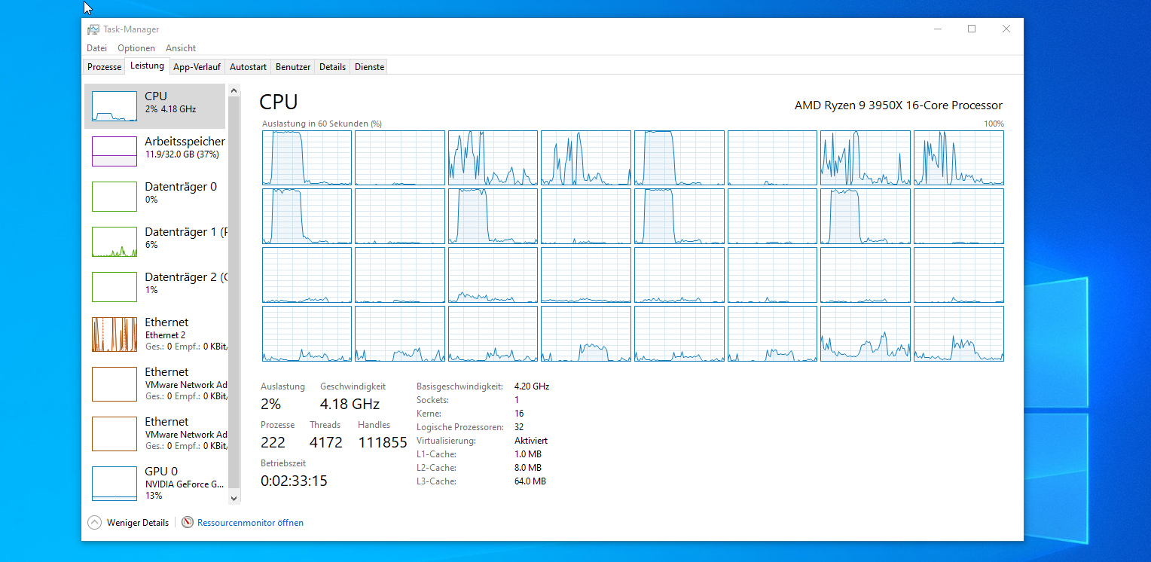Go to the Benutzer tab
1151x562 pixels.
293,67
